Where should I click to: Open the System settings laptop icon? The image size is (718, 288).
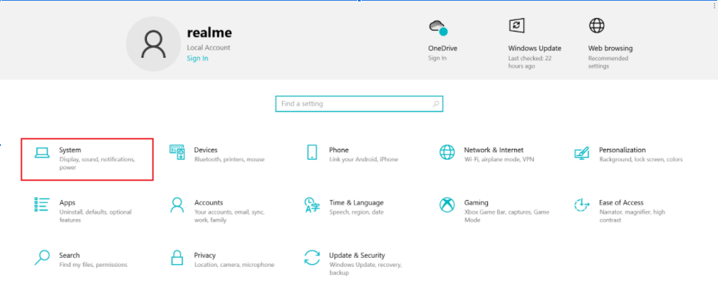pyautogui.click(x=42, y=152)
